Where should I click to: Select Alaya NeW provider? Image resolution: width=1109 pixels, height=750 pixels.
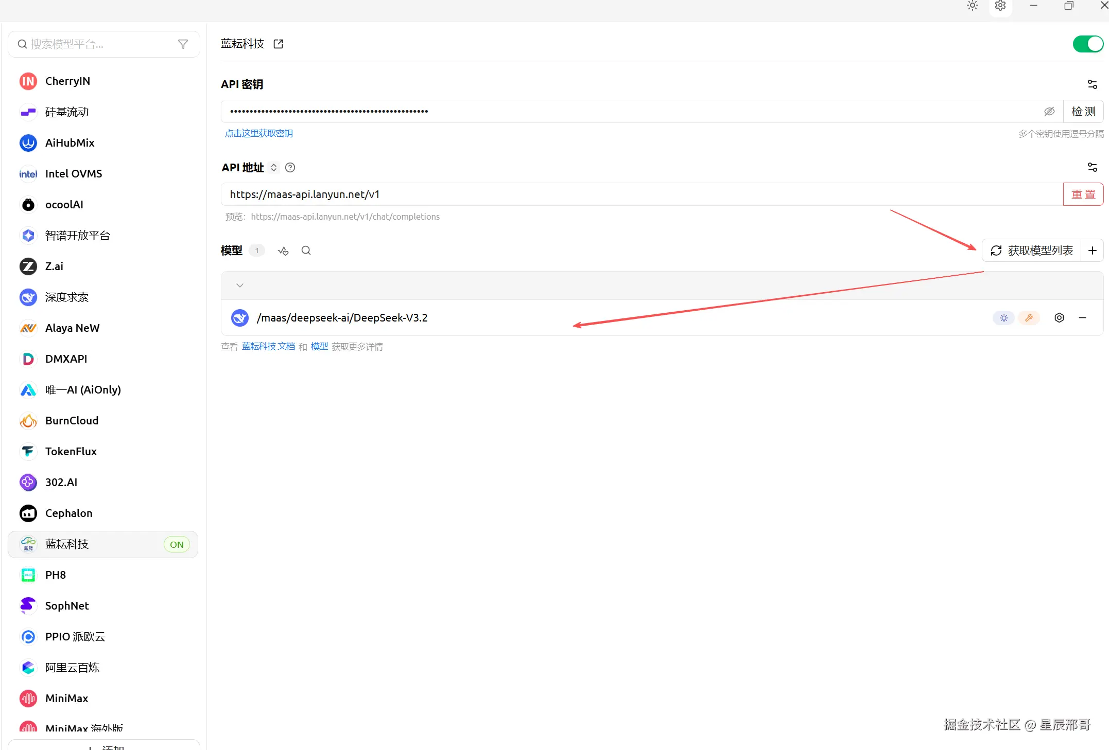(103, 328)
